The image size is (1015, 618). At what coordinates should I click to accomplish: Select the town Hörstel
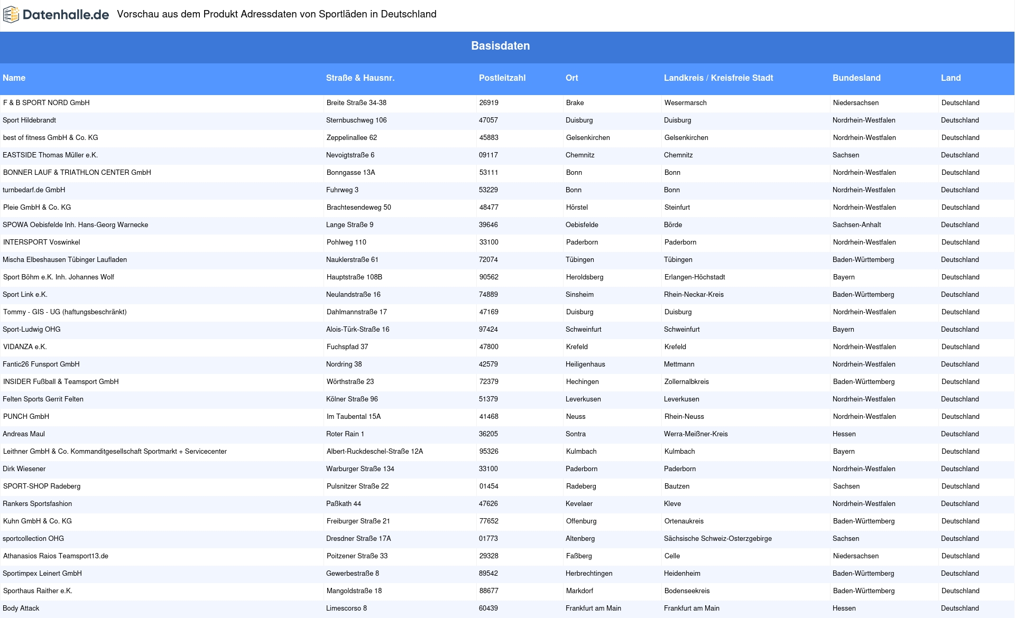coord(577,207)
